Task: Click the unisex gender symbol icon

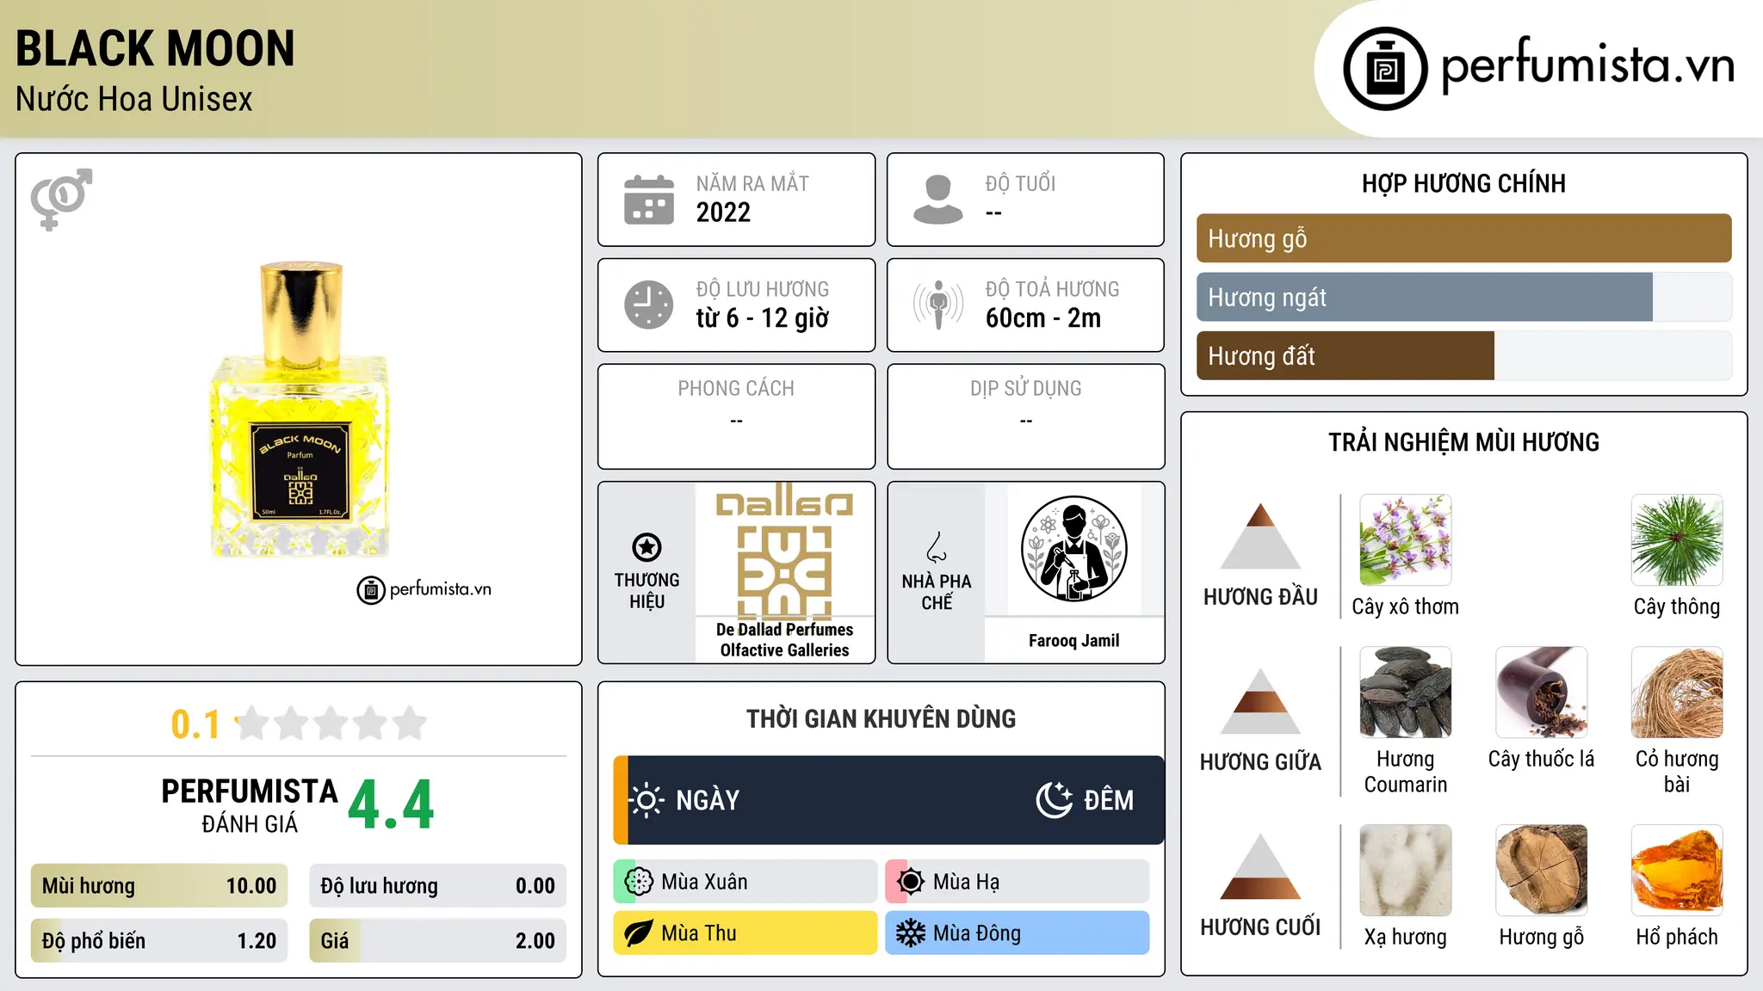Action: tap(61, 199)
